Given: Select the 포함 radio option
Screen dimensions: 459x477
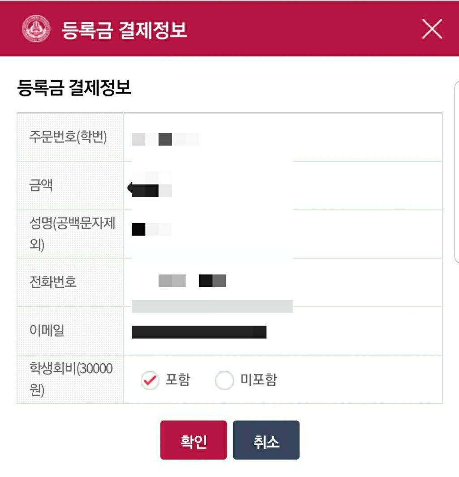Looking at the screenshot, I should [150, 380].
